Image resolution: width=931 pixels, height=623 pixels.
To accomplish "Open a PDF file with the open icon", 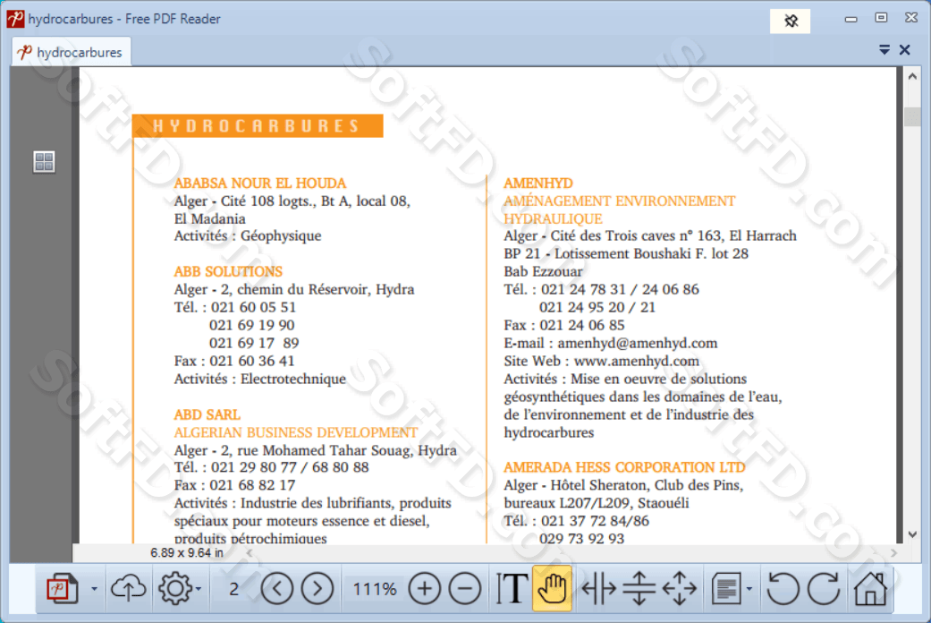I will 63,588.
